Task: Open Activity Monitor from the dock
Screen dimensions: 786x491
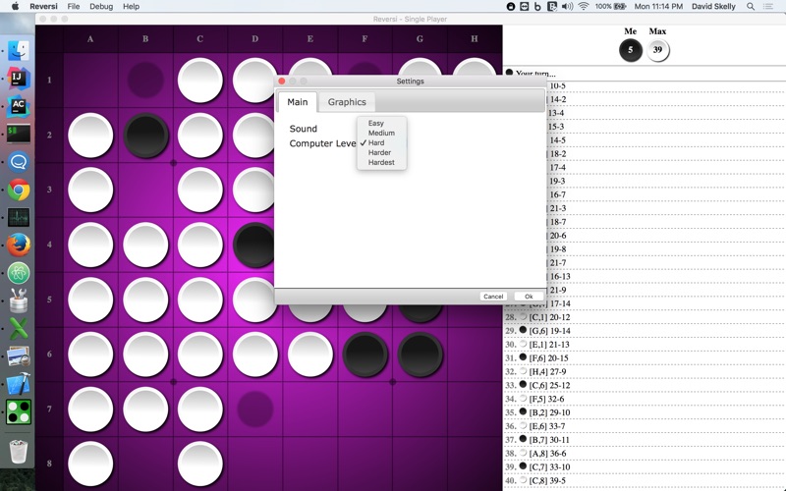Action: [19, 217]
